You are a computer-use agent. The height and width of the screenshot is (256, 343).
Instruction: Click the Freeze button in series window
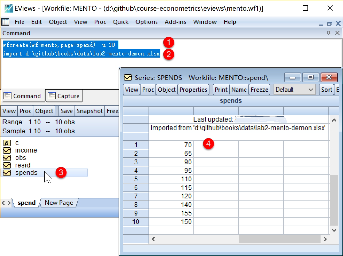[x=259, y=90]
